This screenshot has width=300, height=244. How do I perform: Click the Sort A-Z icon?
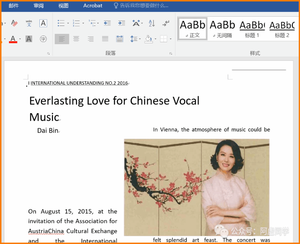pyautogui.click(x=152, y=23)
